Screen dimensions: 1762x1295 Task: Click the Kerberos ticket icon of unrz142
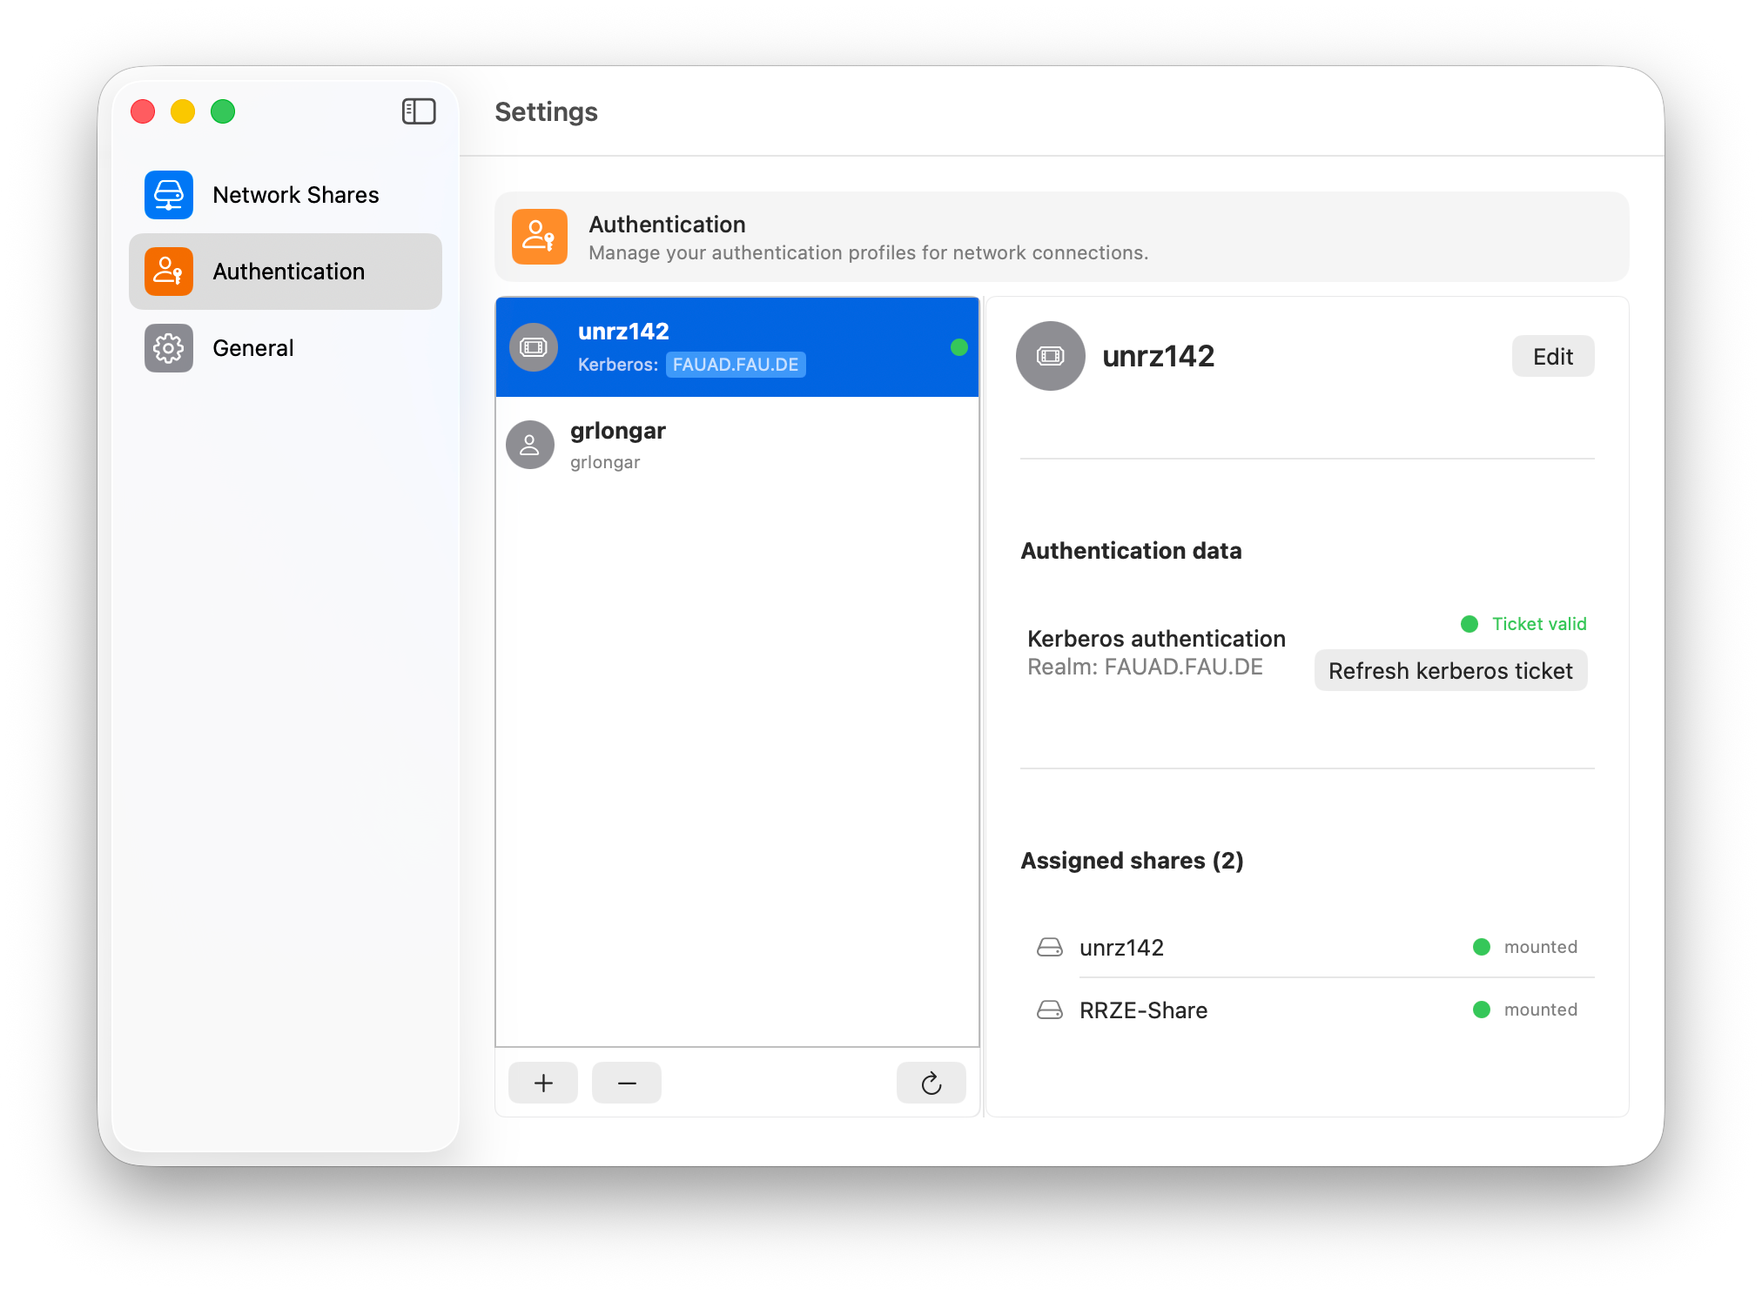(x=533, y=346)
